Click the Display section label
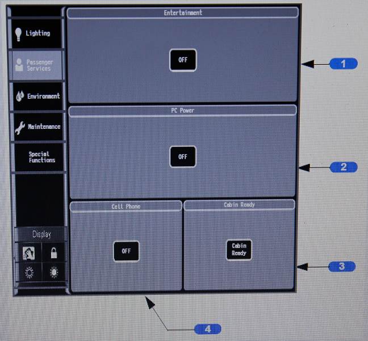 41,234
